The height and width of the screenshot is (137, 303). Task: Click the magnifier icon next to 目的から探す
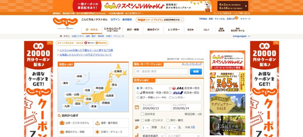pos(59,116)
